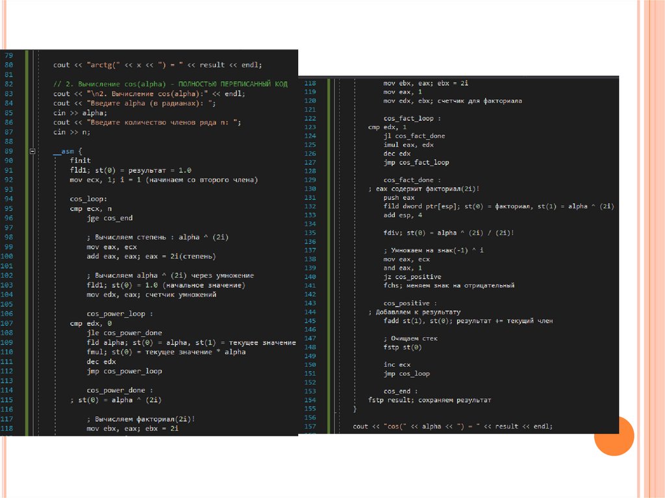Click line number 118 in the right gutter
The image size is (665, 498).
click(x=310, y=83)
